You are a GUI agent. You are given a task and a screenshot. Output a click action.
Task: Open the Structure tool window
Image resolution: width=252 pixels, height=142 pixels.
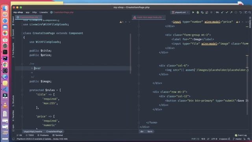[x=13, y=101]
